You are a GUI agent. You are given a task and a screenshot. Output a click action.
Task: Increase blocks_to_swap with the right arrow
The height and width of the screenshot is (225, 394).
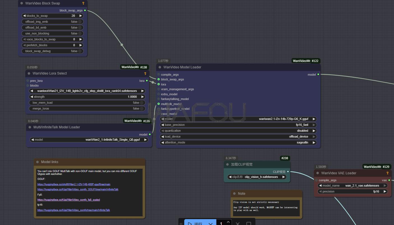coord(80,16)
